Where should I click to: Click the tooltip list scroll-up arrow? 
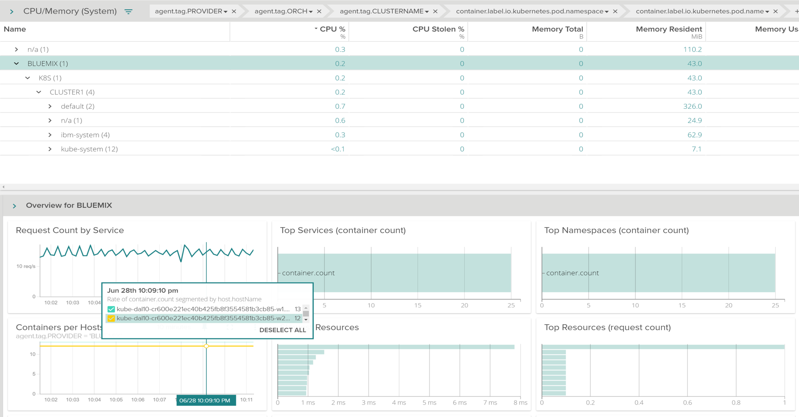tap(306, 308)
